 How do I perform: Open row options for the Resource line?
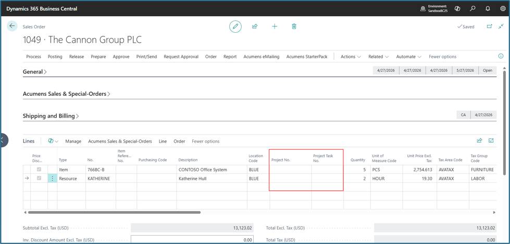(53, 178)
